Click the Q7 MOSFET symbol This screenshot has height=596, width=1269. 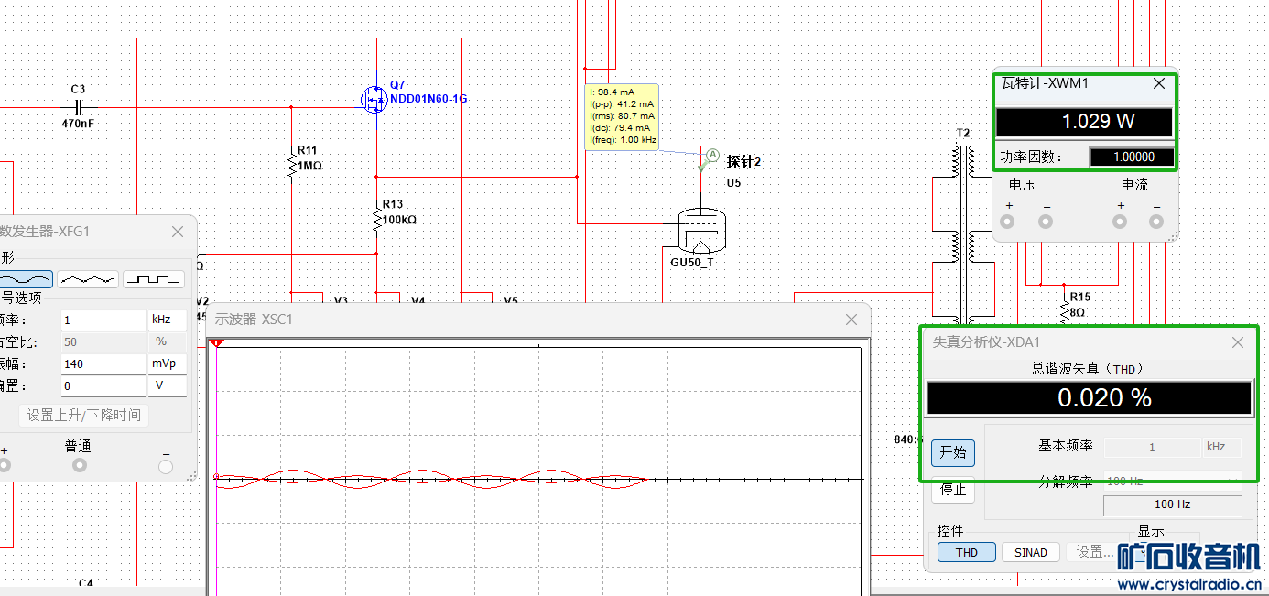pos(374,98)
